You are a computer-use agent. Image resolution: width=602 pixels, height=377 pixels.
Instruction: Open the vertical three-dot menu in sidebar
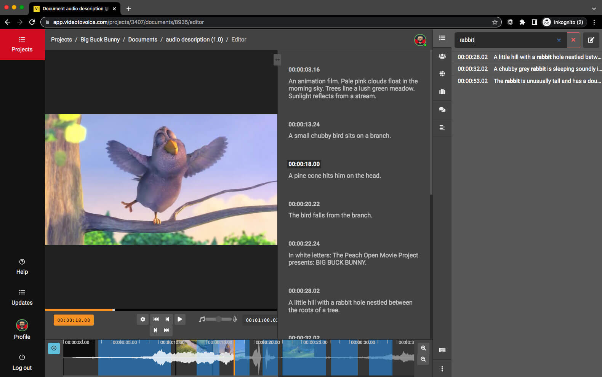click(x=442, y=369)
